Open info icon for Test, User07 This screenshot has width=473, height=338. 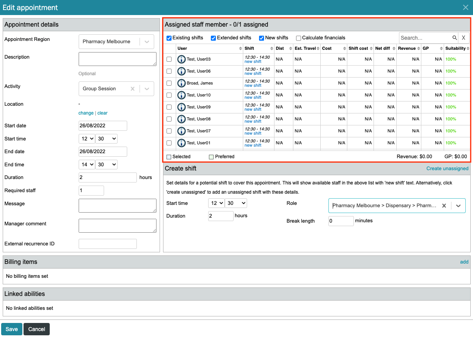click(181, 131)
